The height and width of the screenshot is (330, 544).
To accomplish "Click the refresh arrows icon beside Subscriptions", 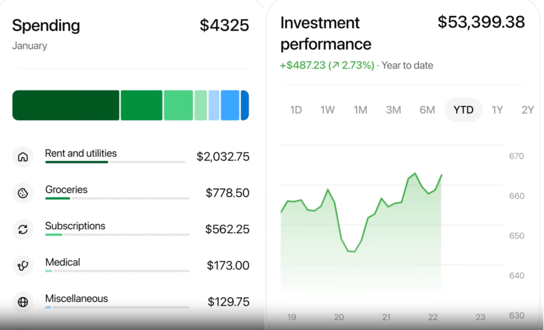I will (23, 229).
